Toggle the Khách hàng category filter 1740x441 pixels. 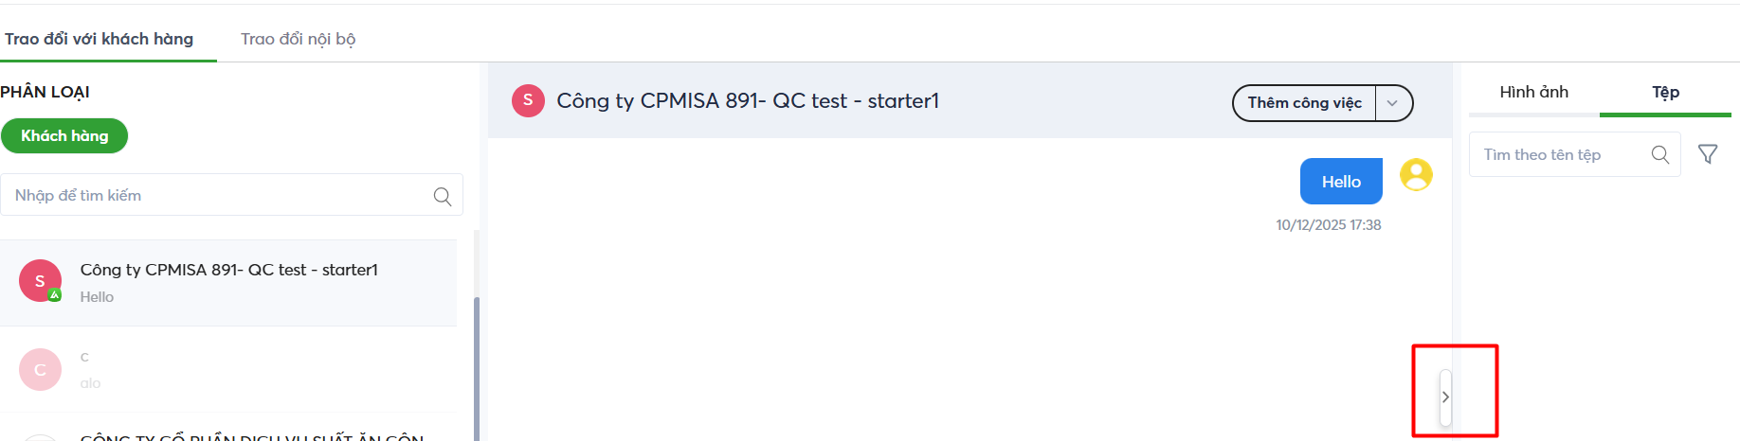click(x=64, y=135)
